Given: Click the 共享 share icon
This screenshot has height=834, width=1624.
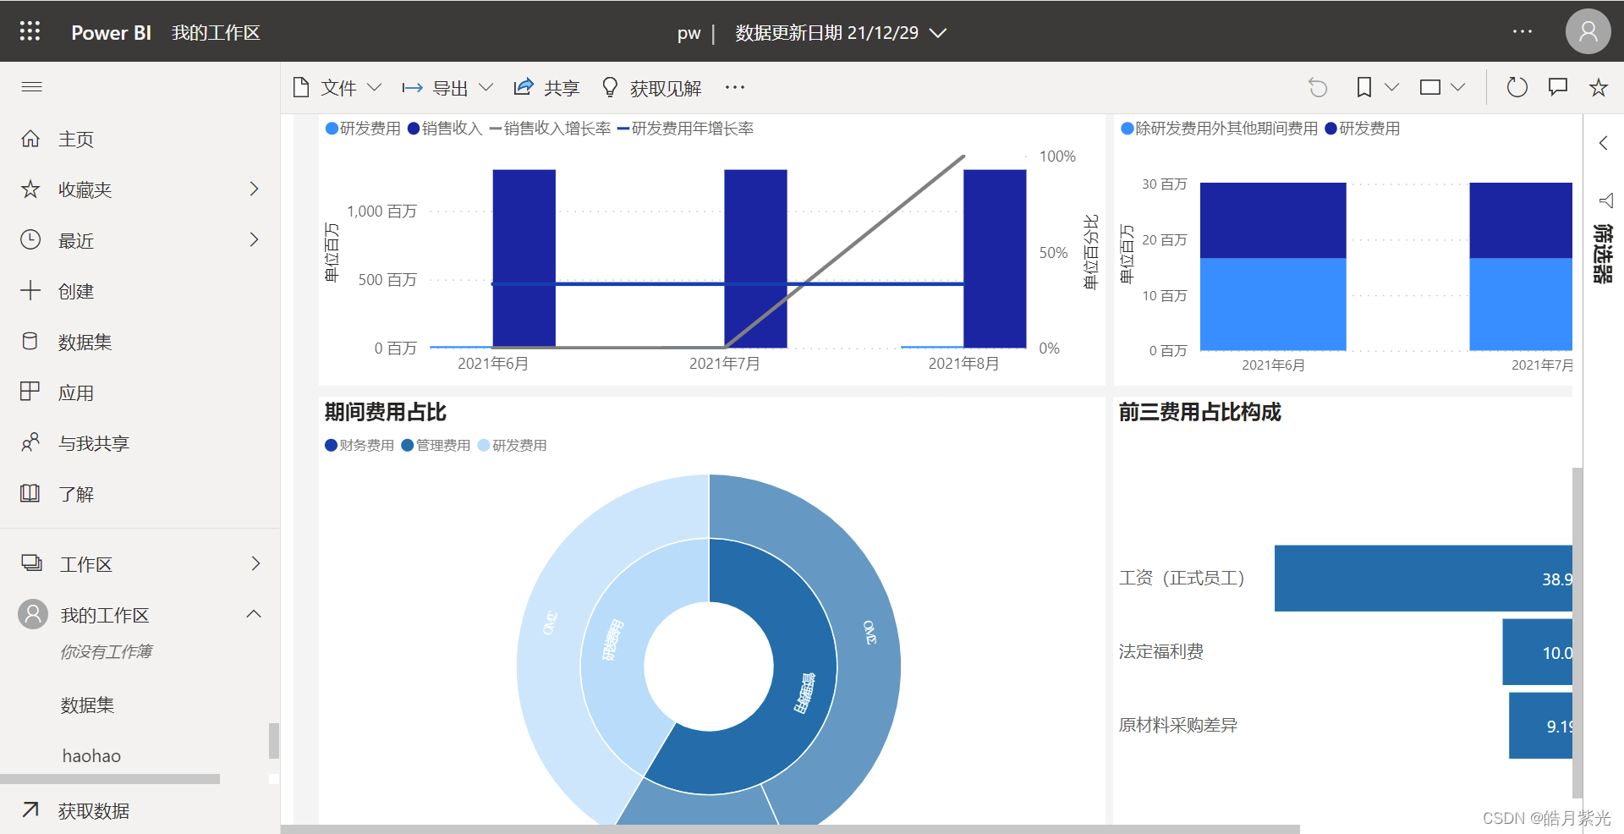Looking at the screenshot, I should coord(524,86).
